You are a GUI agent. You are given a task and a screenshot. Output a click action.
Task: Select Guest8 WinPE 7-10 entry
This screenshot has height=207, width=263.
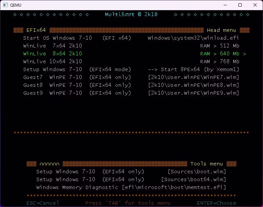pyautogui.click(x=131, y=85)
